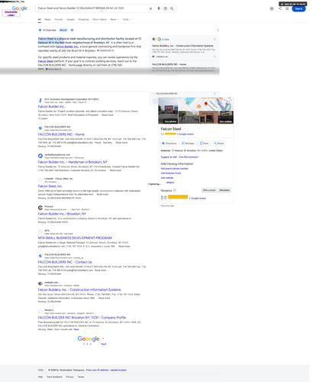Click the share icon left of apps grid
The height and width of the screenshot is (382, 313).
(280, 8)
